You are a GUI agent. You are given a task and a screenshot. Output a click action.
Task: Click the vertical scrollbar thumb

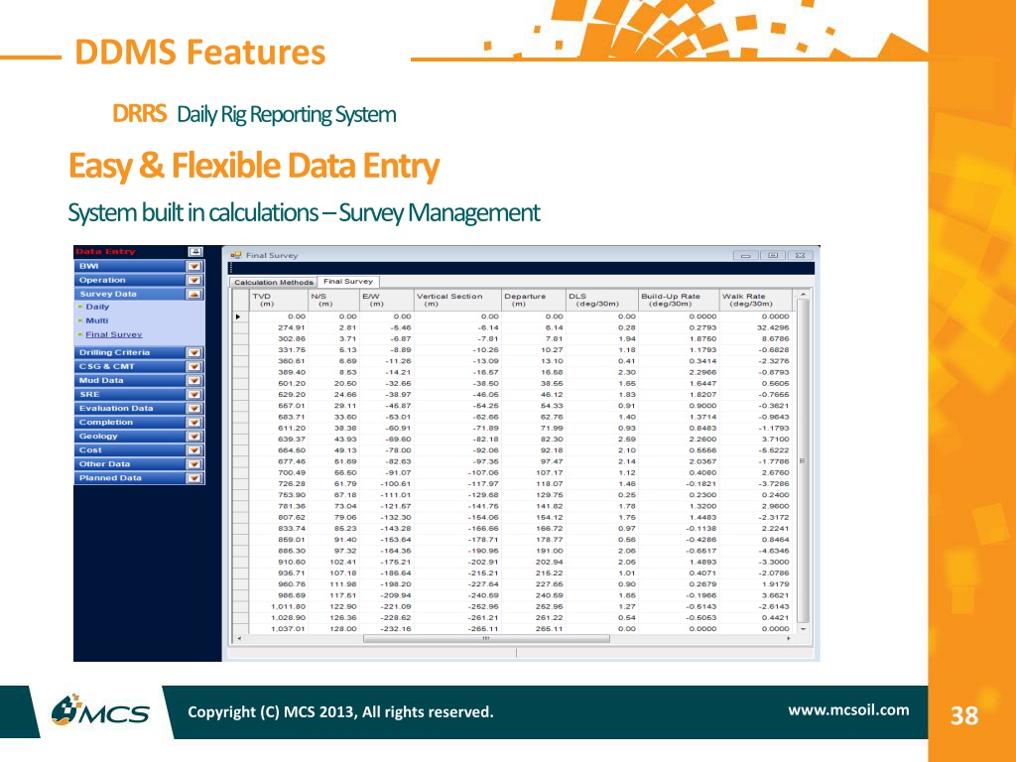tap(803, 460)
